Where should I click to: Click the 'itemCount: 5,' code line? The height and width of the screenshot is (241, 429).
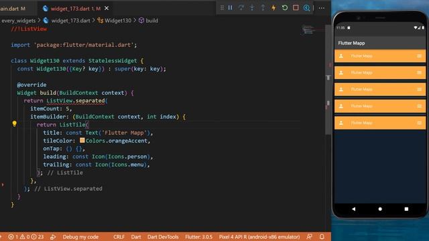point(51,108)
